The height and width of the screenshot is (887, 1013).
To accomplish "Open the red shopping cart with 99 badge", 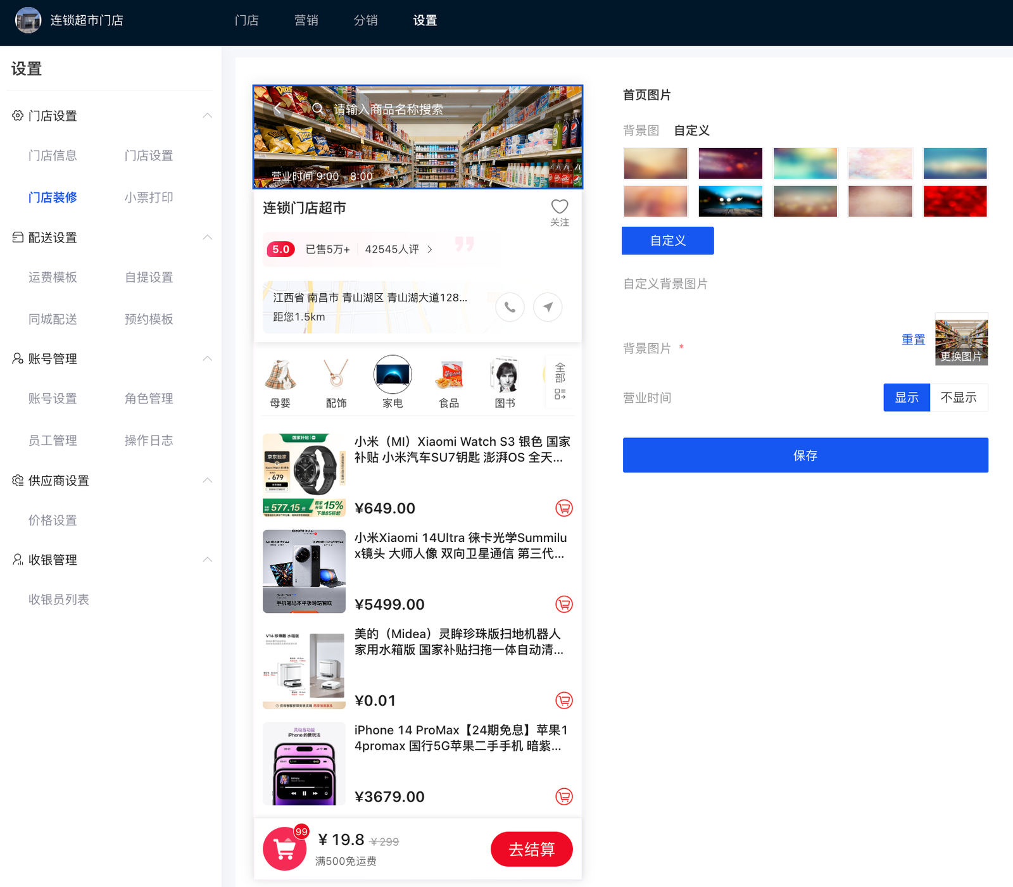I will (285, 849).
